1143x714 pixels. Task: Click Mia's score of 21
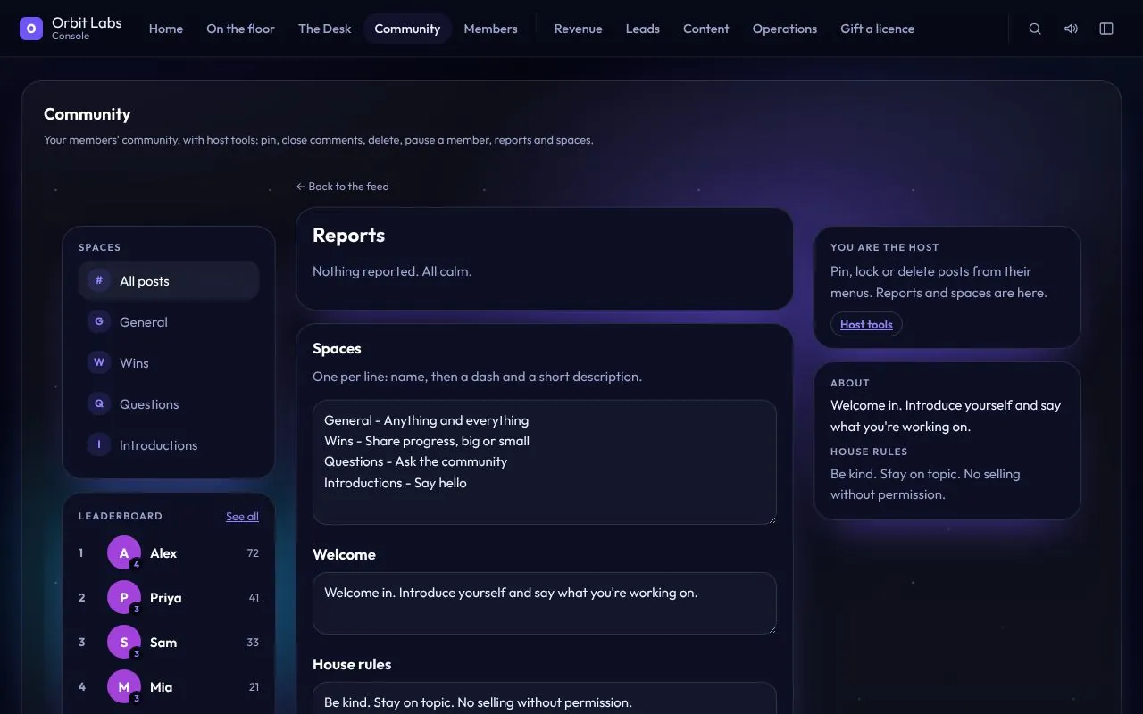pyautogui.click(x=254, y=687)
